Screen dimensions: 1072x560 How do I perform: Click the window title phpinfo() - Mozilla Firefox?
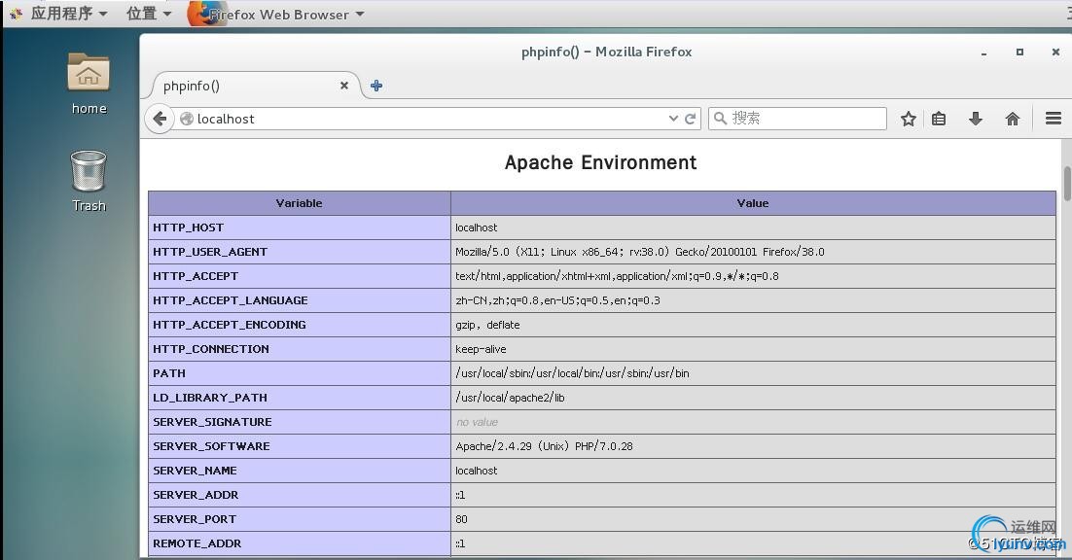point(606,52)
